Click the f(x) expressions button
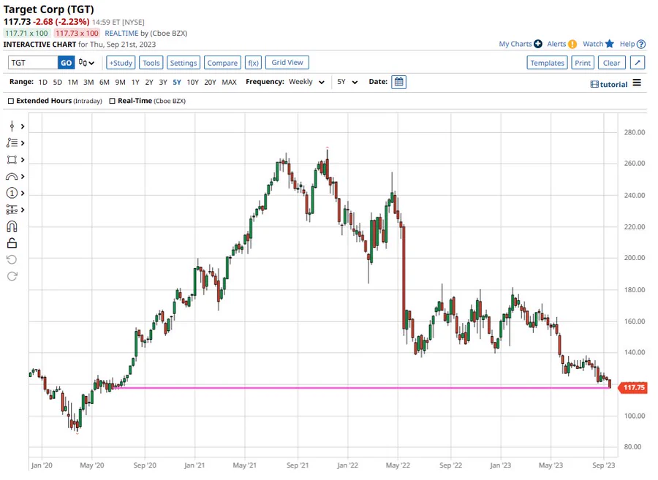The width and height of the screenshot is (658, 480). click(253, 63)
